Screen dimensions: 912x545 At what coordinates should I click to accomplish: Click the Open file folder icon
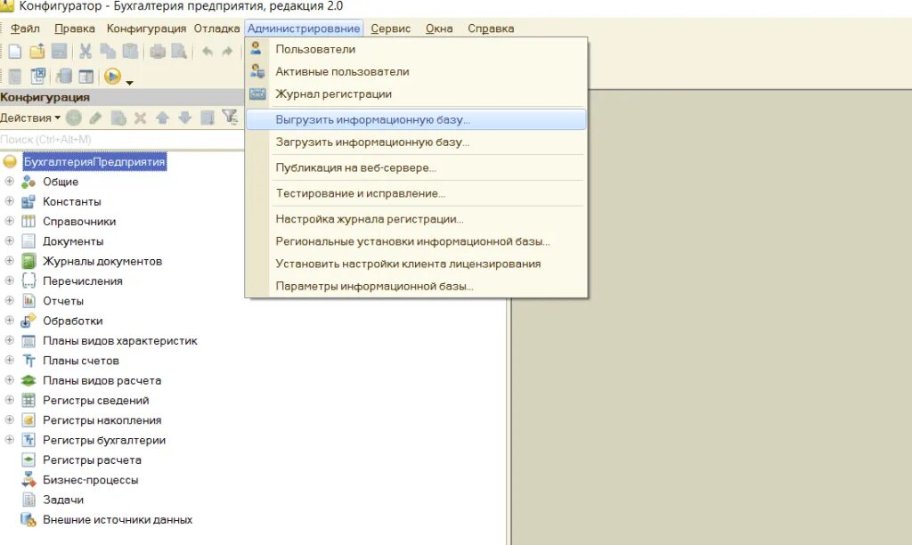pyautogui.click(x=37, y=51)
